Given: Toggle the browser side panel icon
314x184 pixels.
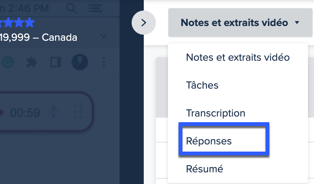Looking at the screenshot, I should (56, 62).
